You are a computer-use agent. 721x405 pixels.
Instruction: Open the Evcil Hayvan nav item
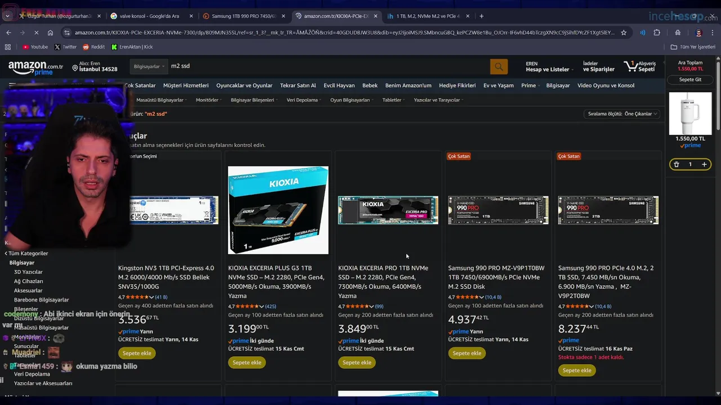(x=339, y=85)
